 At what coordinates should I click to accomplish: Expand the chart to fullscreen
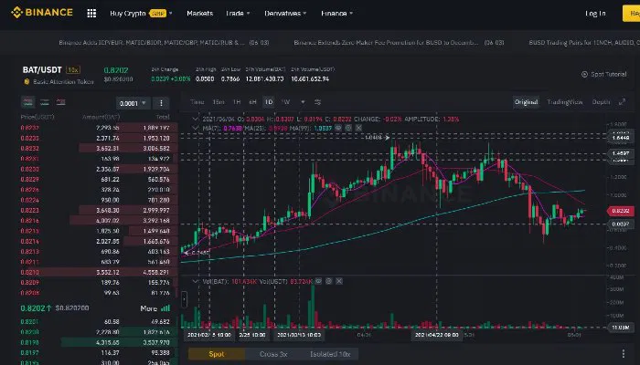[x=622, y=102]
